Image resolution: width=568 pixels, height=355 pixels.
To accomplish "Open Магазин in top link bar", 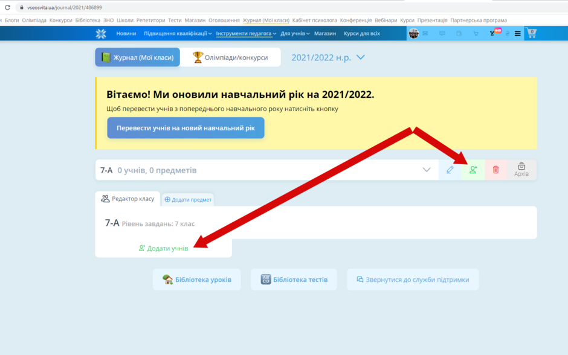I will (x=195, y=21).
